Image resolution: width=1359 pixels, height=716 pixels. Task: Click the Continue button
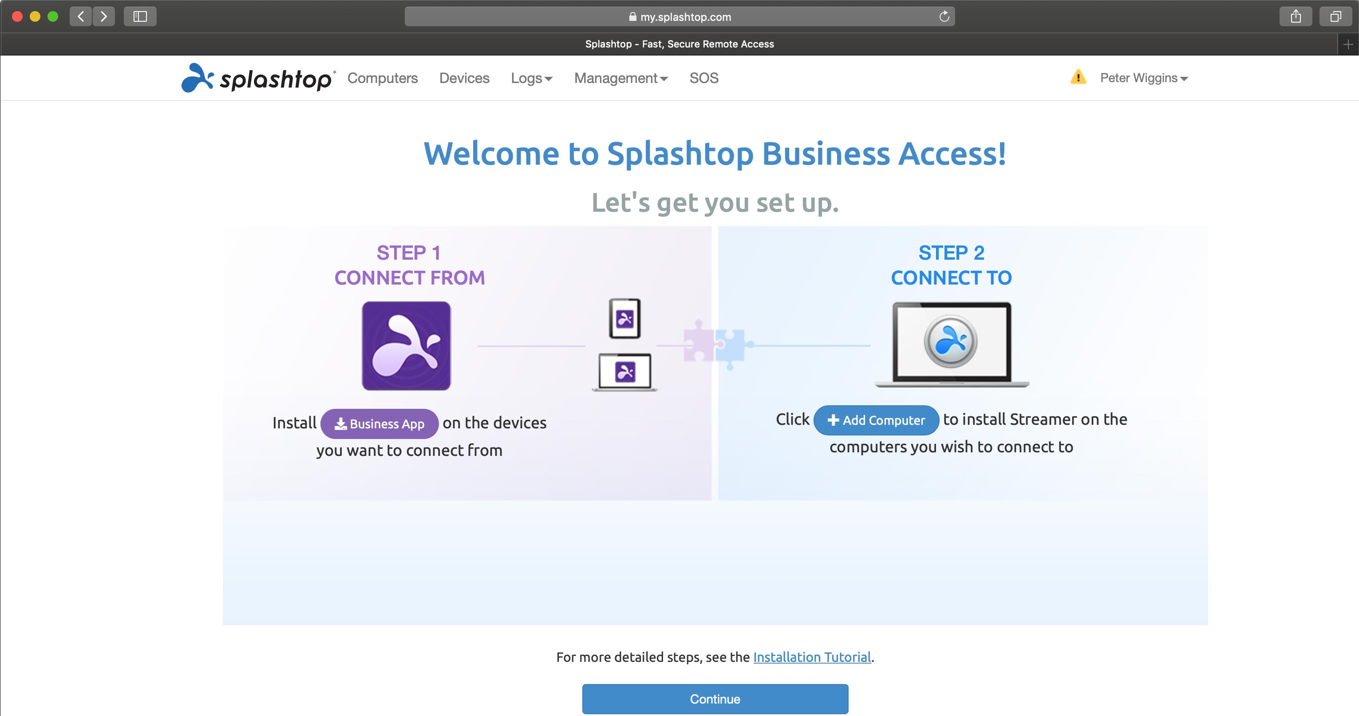[x=715, y=699]
